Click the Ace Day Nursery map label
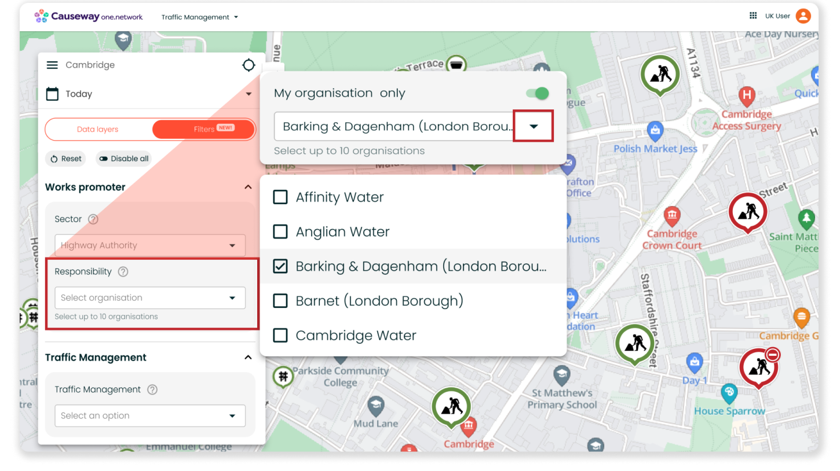The image size is (840, 471). pos(781,35)
